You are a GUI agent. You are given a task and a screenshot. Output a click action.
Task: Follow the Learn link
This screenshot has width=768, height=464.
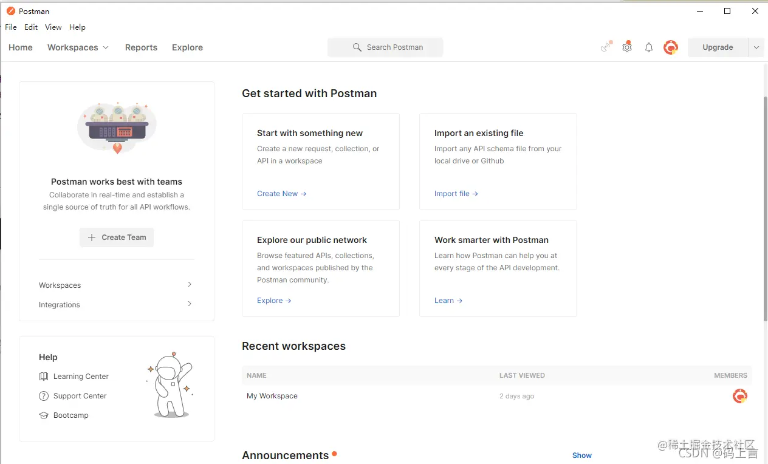[x=448, y=301]
